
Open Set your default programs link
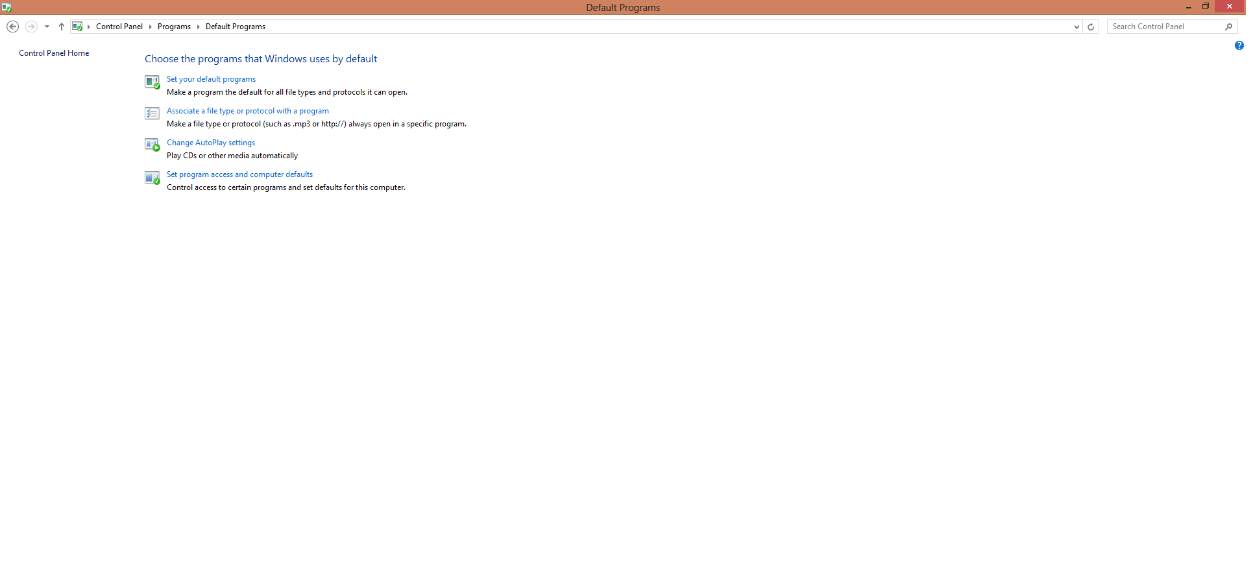(x=211, y=79)
